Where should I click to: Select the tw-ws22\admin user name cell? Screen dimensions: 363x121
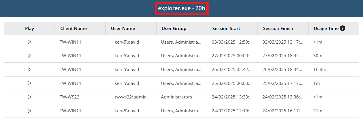[132, 97]
